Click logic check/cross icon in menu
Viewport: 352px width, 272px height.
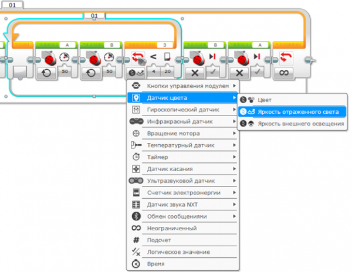[x=136, y=252]
